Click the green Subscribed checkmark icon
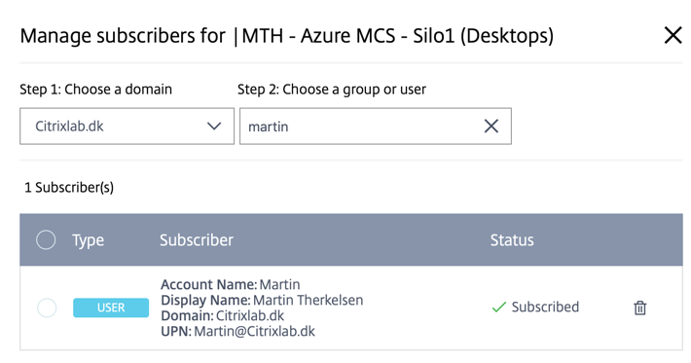Image resolution: width=691 pixels, height=363 pixels. tap(499, 308)
